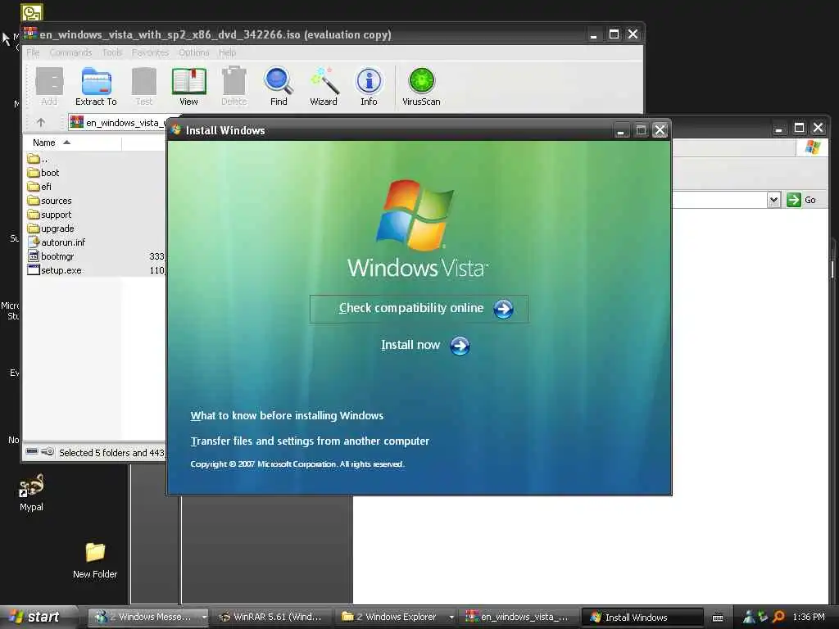Click the drive icon in WinRAR status bar

point(32,452)
